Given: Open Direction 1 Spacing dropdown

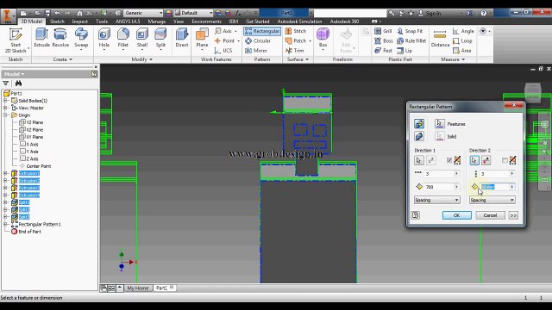Looking at the screenshot, I should coord(437,200).
